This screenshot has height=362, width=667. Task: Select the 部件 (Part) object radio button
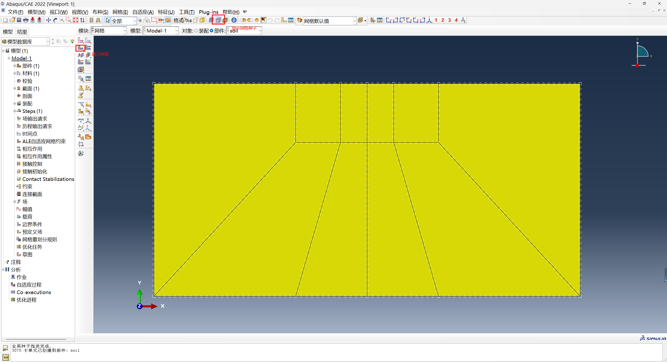pos(211,31)
